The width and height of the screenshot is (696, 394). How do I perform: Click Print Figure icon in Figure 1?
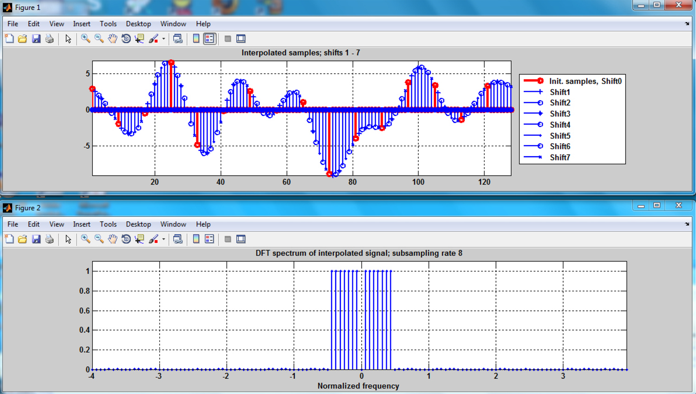50,38
